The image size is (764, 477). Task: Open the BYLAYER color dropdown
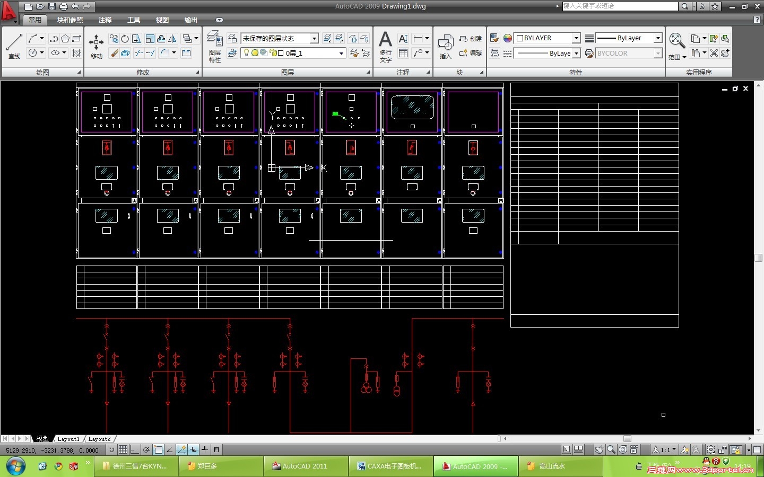click(547, 38)
